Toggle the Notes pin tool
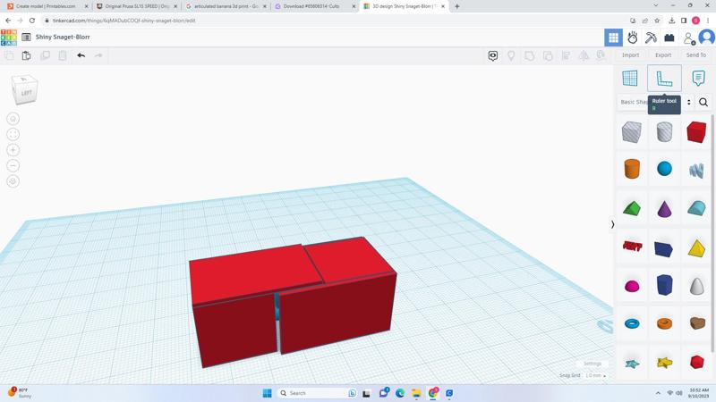This screenshot has height=402, width=716. (x=511, y=55)
